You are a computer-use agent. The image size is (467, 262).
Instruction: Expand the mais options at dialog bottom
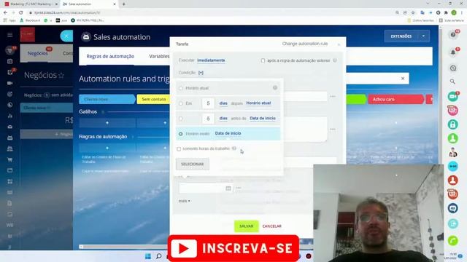[x=184, y=201]
